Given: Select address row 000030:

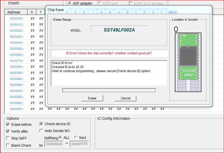Looking at the screenshot, I should [17, 36].
